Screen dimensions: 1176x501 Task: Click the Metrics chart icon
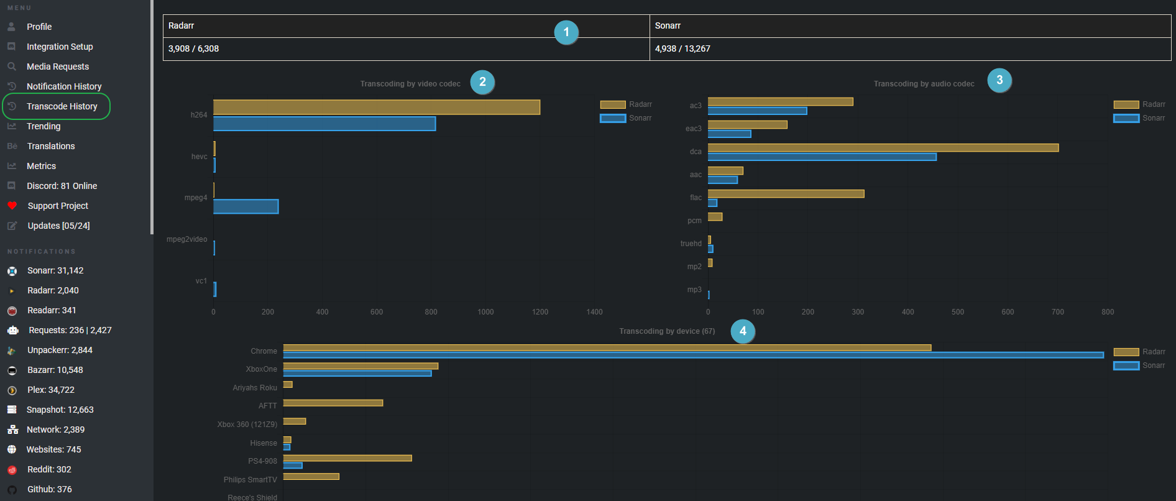pyautogui.click(x=11, y=166)
